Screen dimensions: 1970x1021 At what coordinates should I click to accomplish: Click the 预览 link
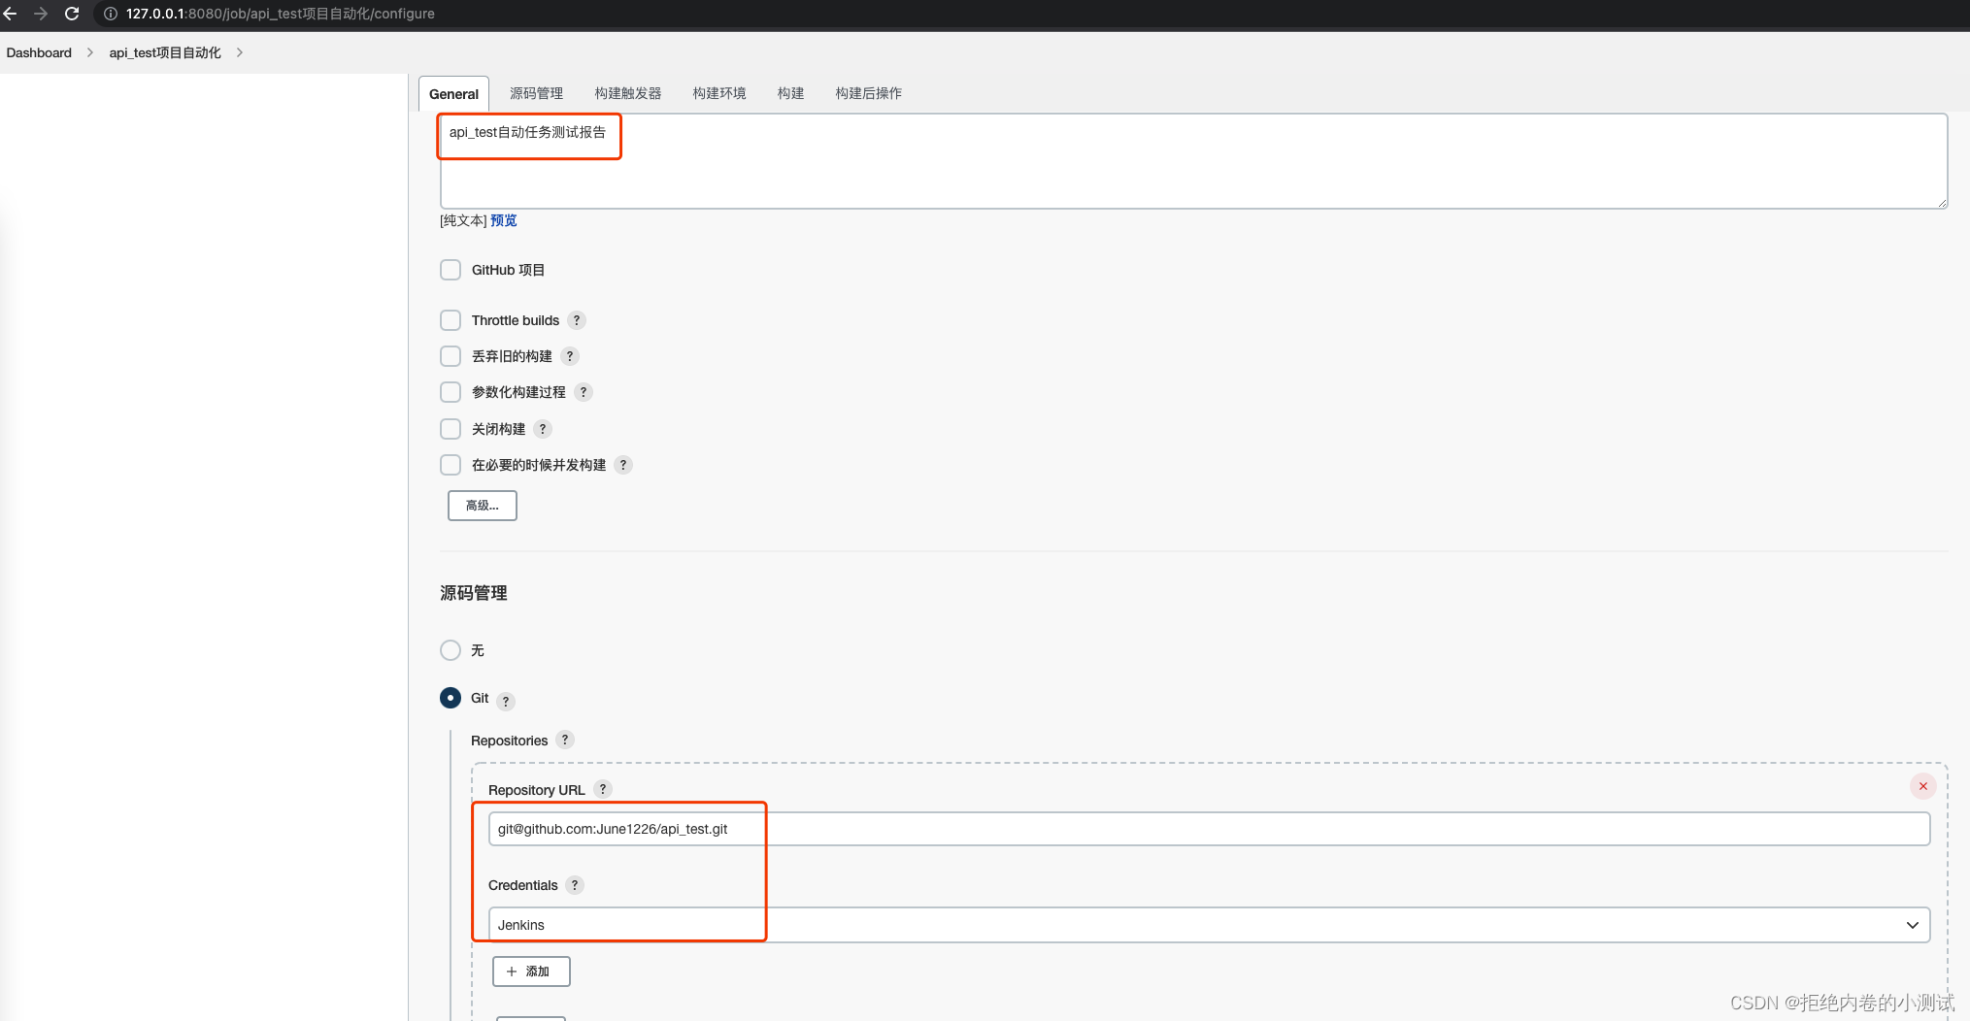(x=504, y=220)
